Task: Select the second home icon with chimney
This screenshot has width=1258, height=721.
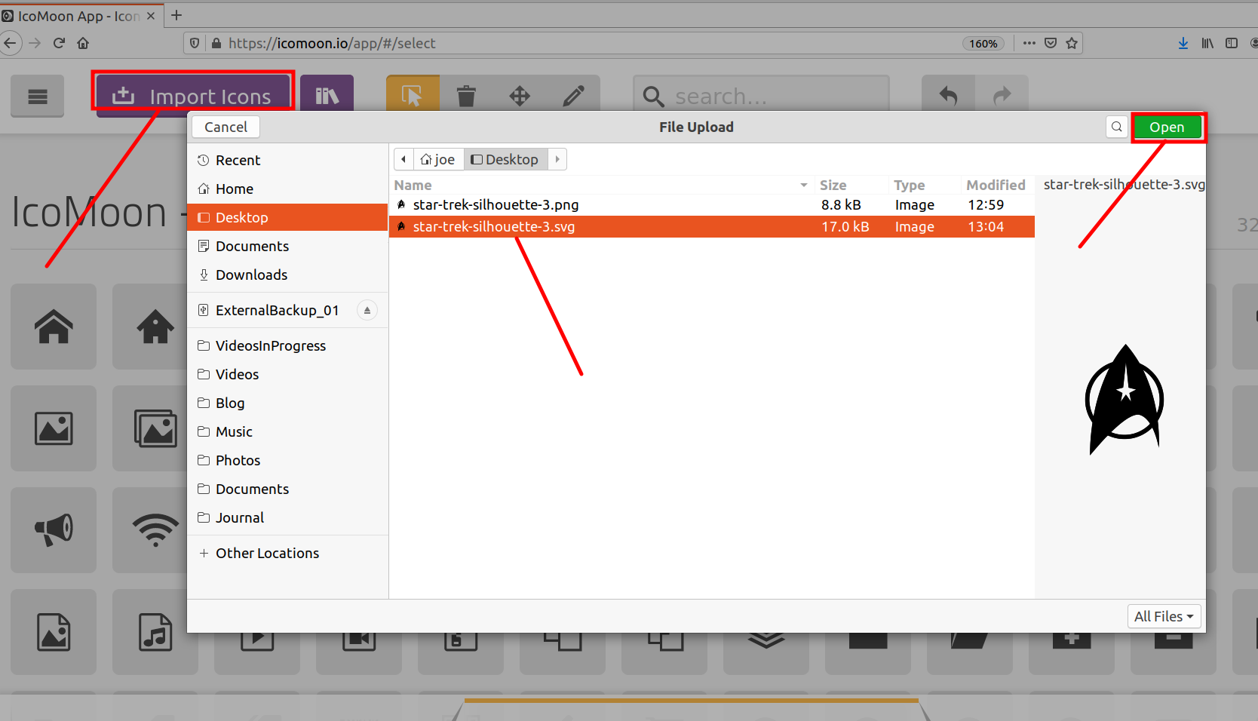Action: point(155,327)
